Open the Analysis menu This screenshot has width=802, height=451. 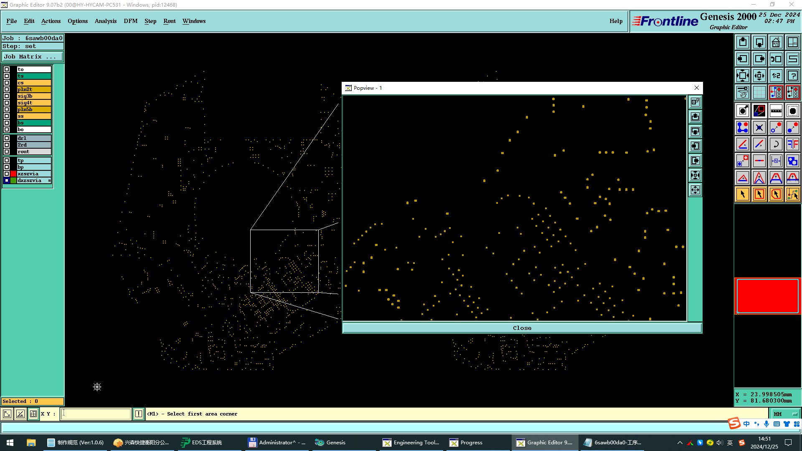coord(105,21)
